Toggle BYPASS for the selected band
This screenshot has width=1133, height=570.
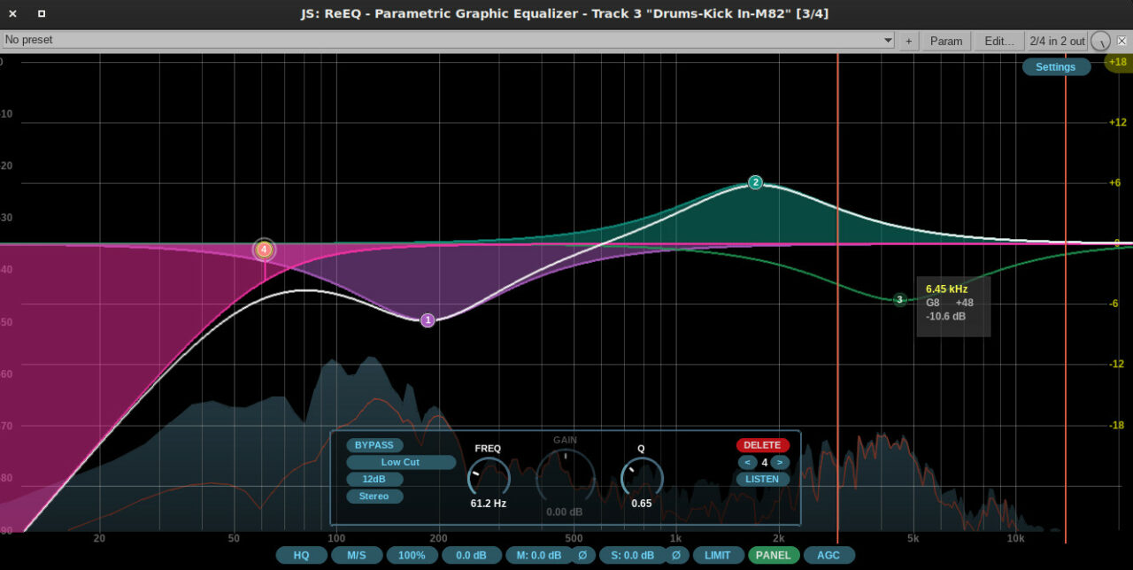tap(374, 445)
